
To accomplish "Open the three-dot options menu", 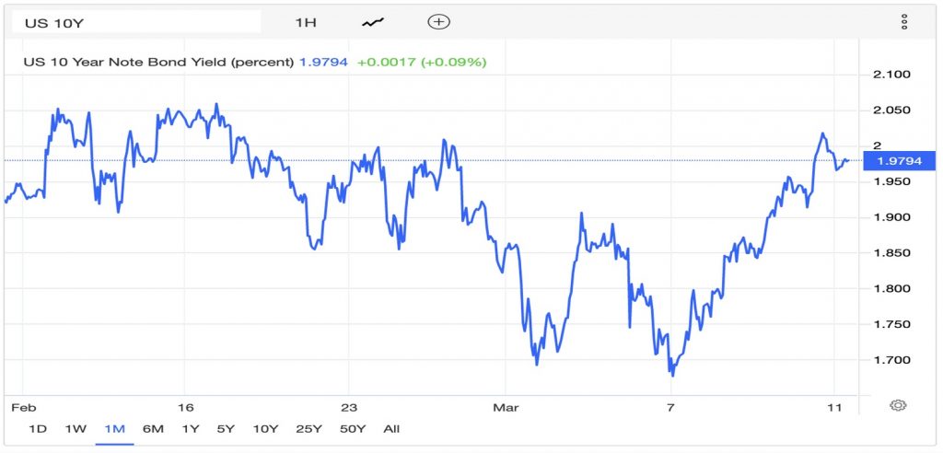I will [903, 21].
